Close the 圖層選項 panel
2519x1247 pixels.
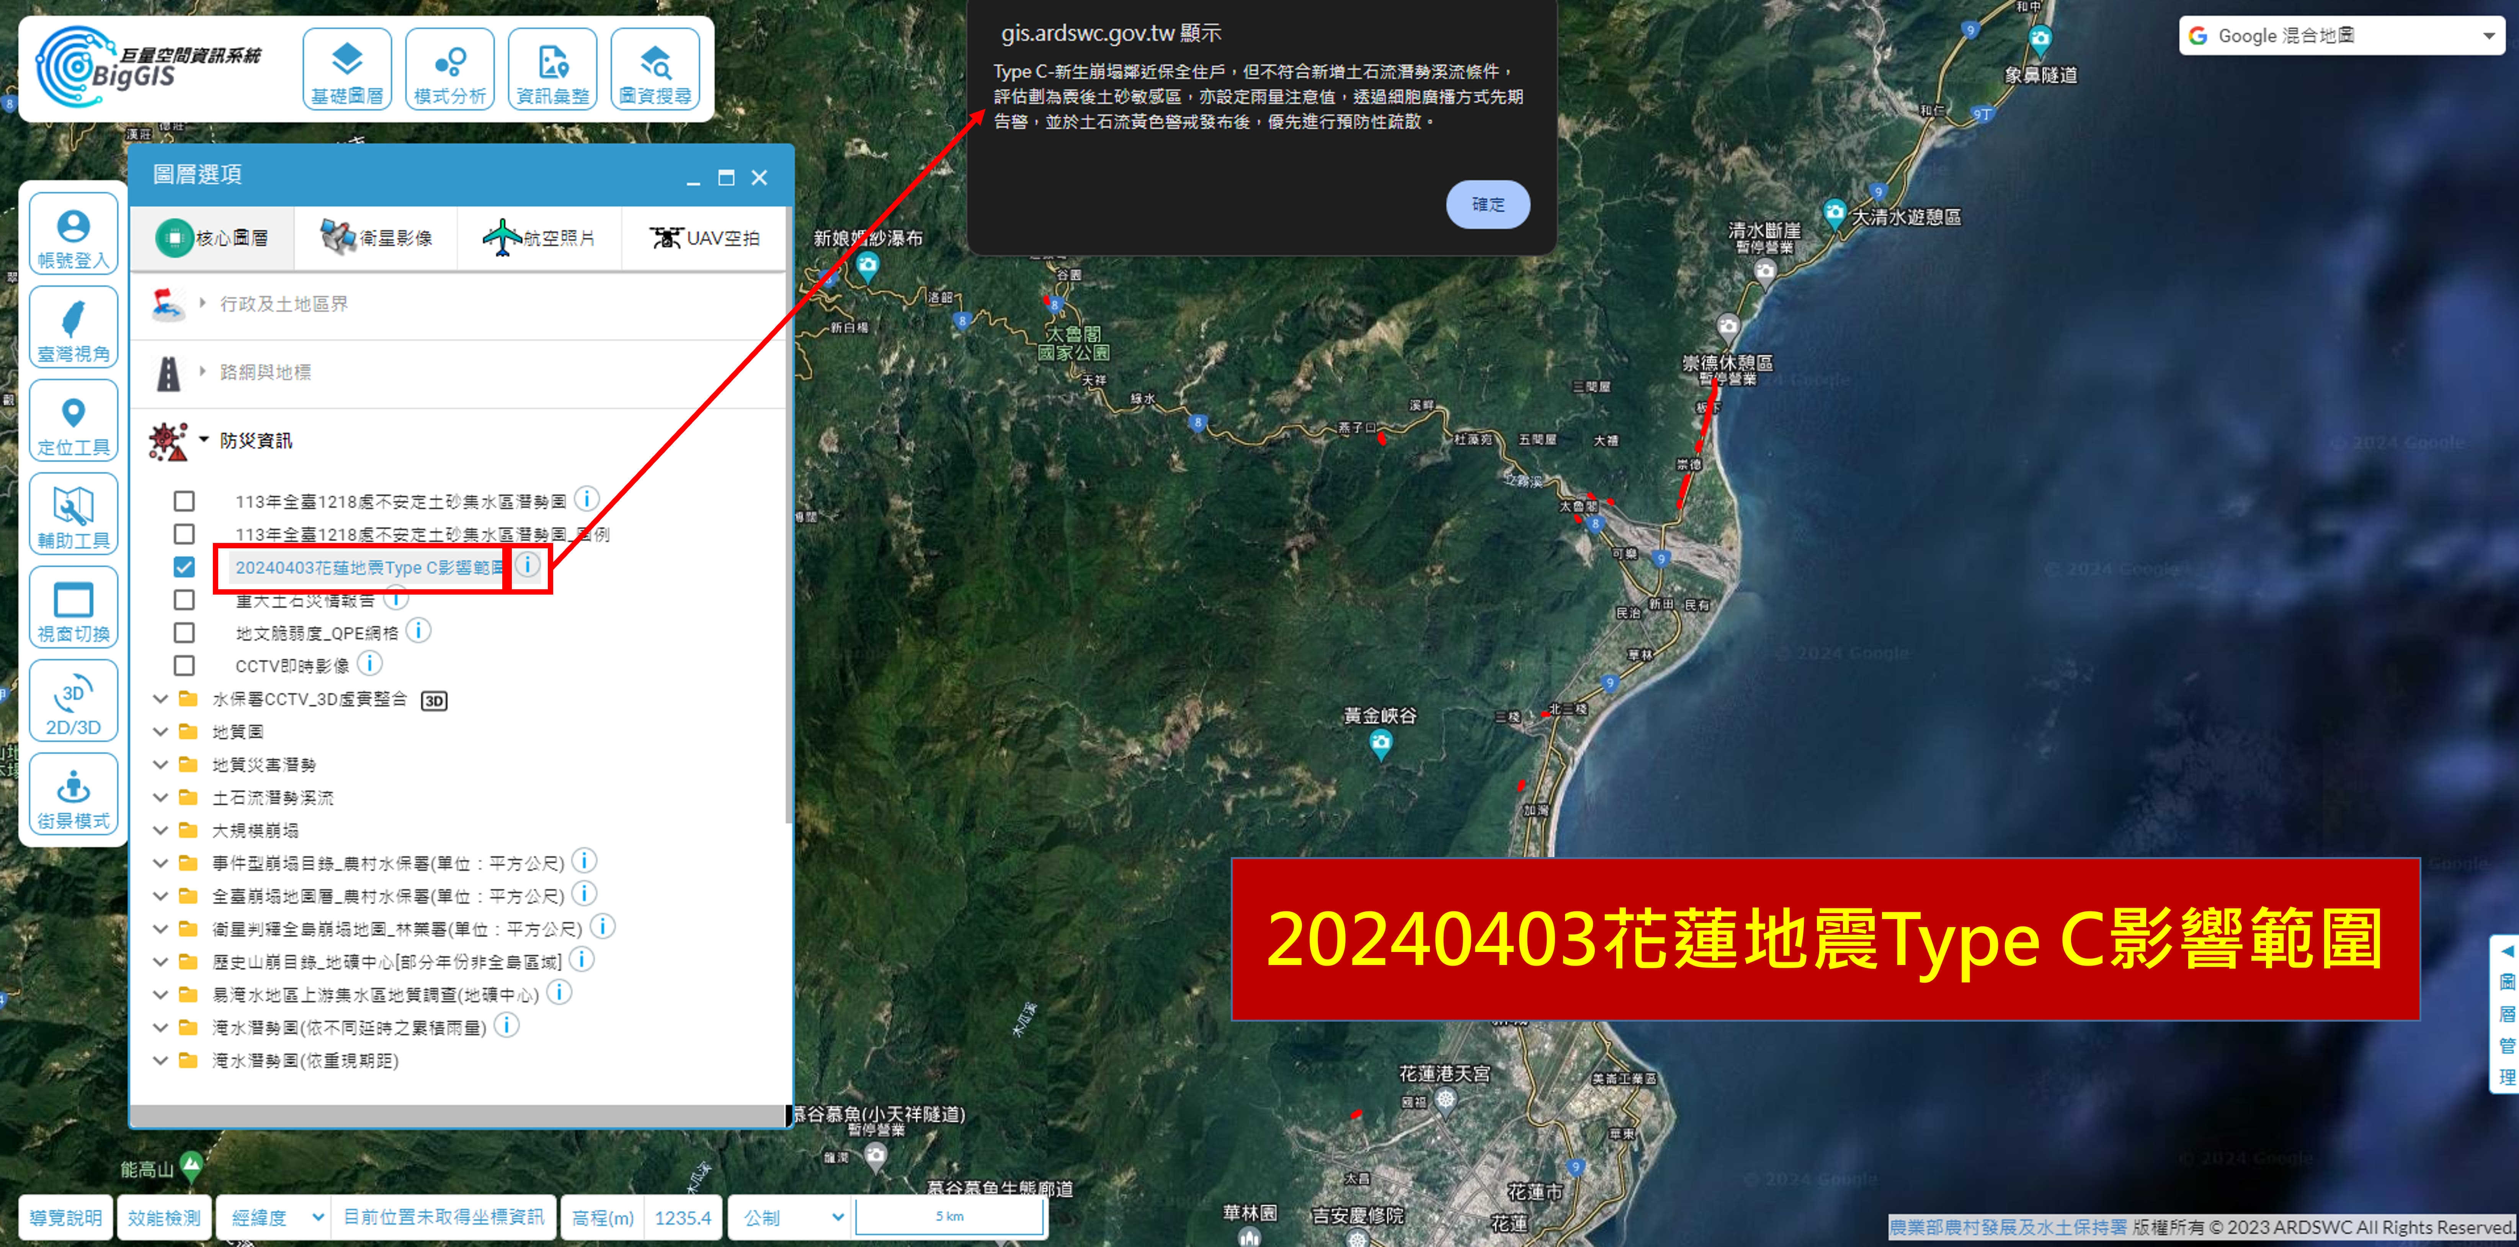coord(759,178)
